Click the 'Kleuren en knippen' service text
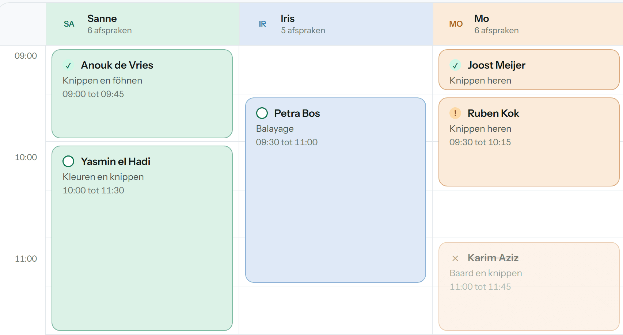 pos(103,177)
